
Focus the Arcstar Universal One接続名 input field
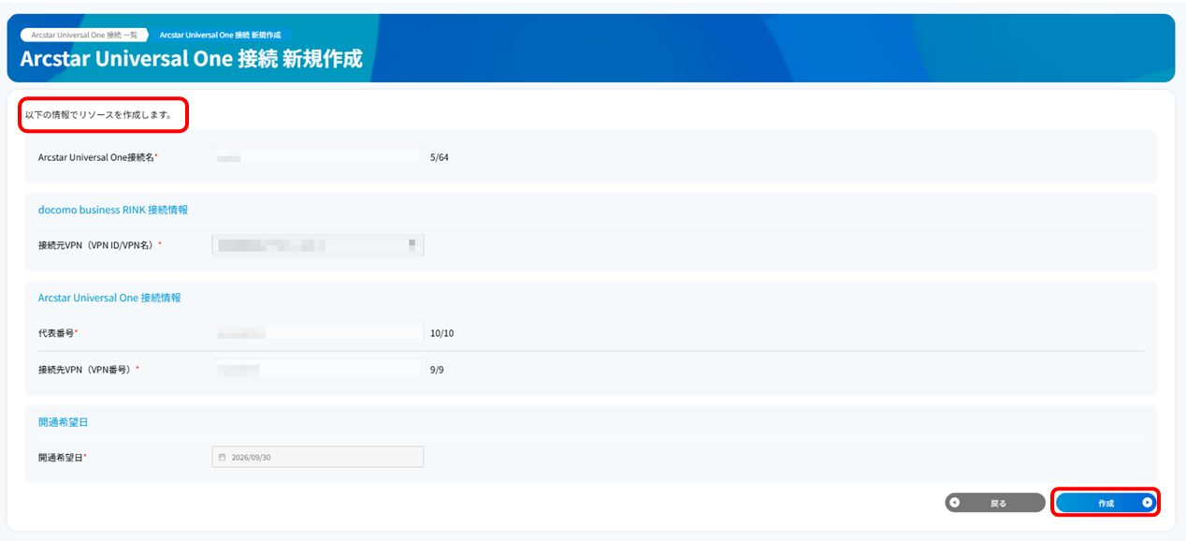click(318, 157)
